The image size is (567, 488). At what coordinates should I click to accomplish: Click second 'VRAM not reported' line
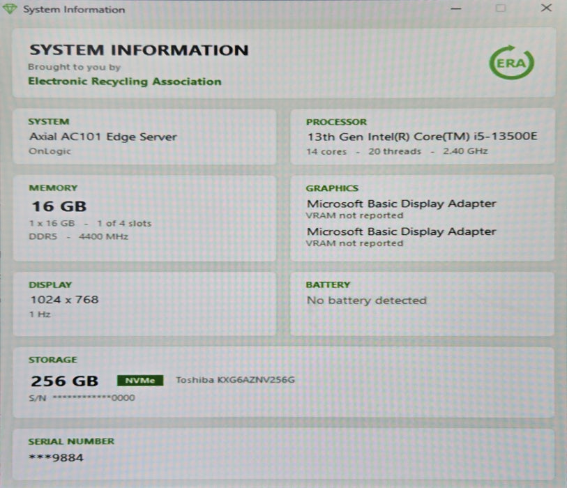(x=354, y=243)
